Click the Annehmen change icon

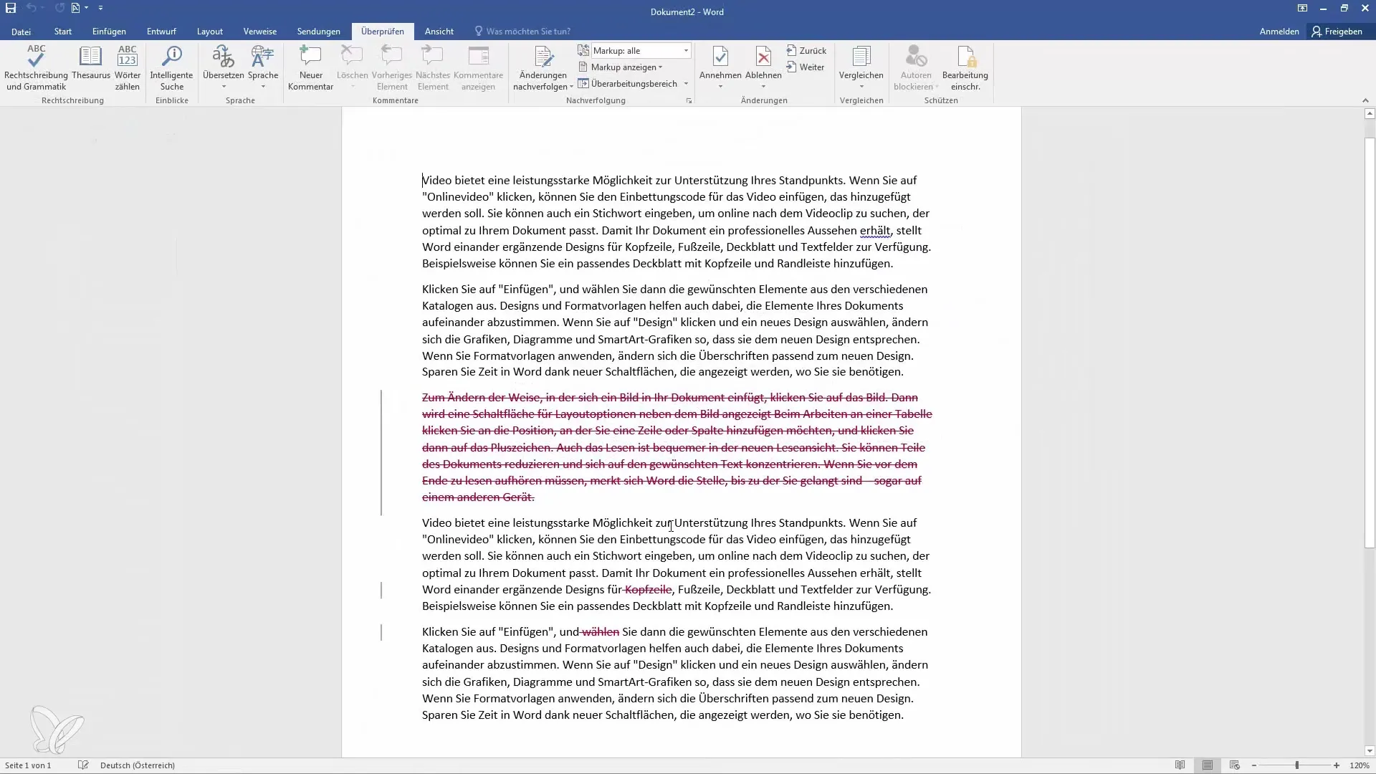720,56
